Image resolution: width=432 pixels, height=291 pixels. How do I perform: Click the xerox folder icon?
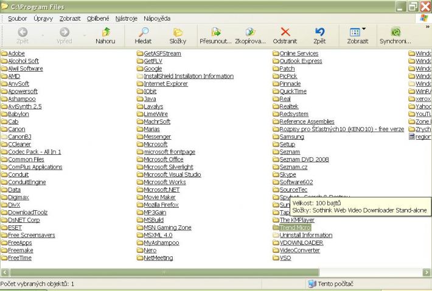[x=411, y=99]
